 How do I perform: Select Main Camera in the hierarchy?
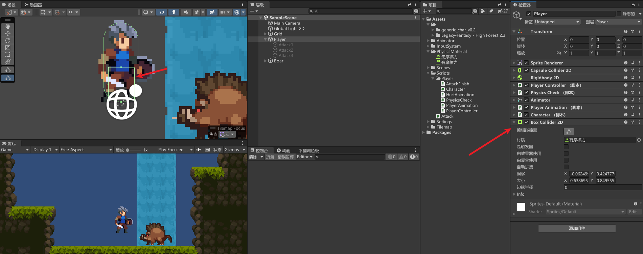287,23
